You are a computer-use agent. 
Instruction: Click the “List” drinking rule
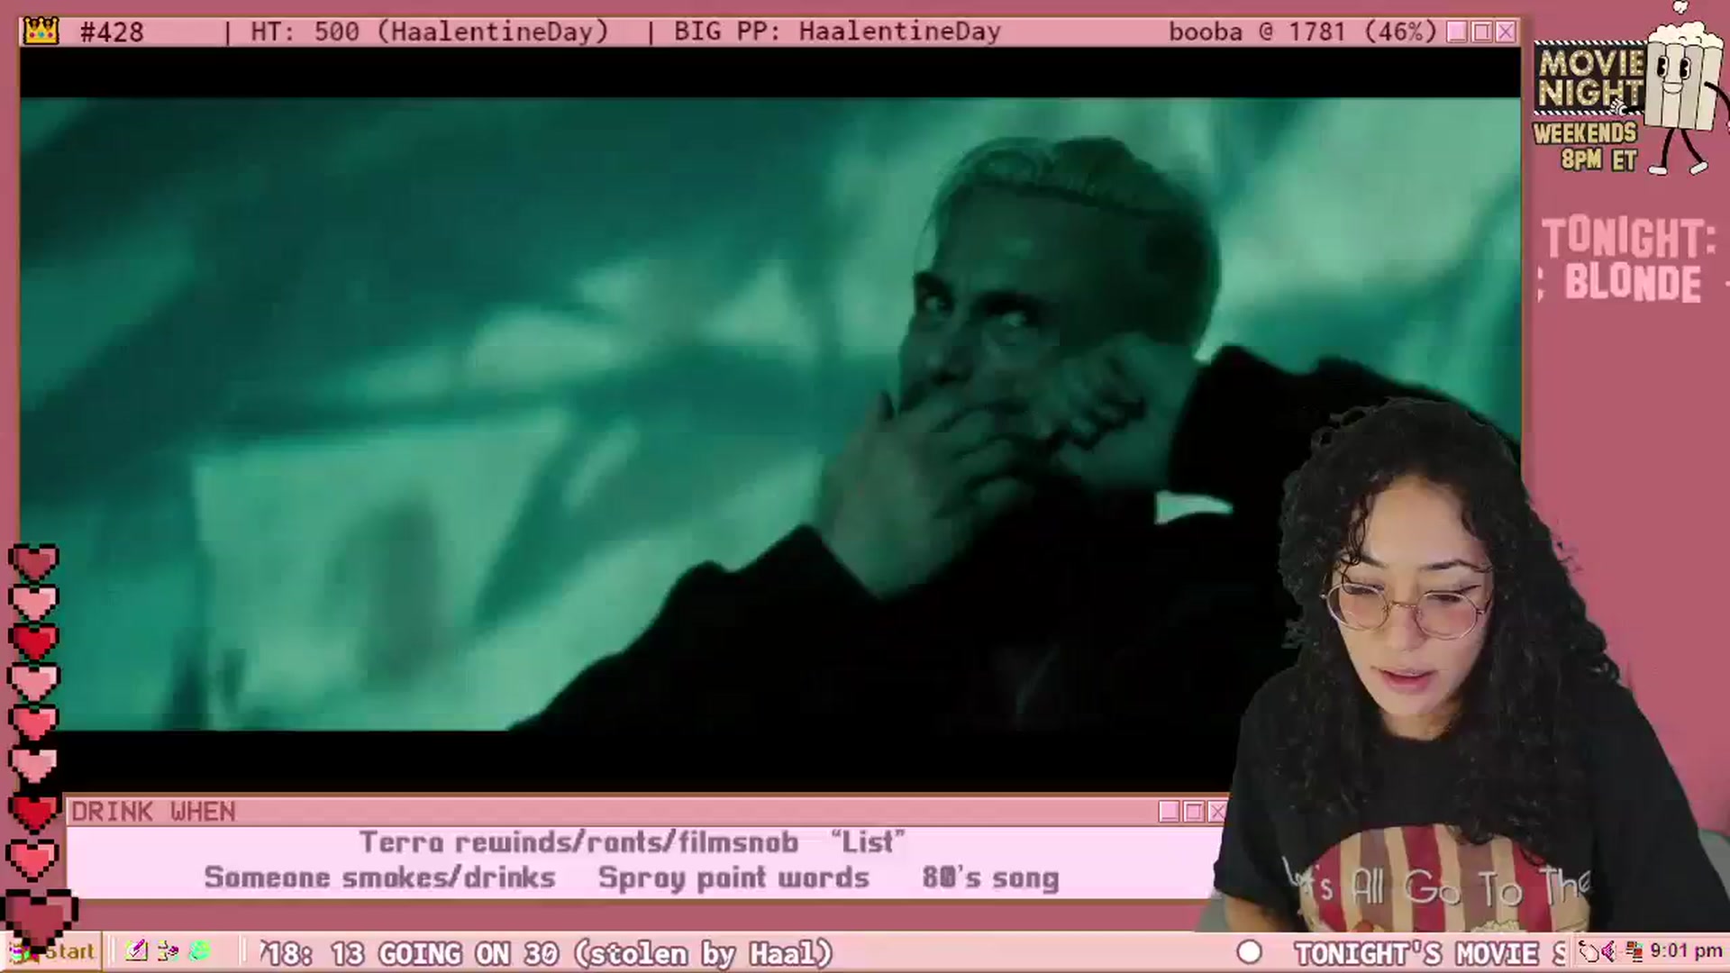pos(868,842)
